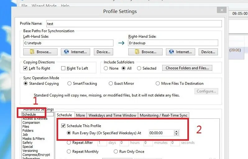Viewport: 248px width, 159px height.
Task: Click the Repeat After minutes field
Action: click(x=148, y=143)
